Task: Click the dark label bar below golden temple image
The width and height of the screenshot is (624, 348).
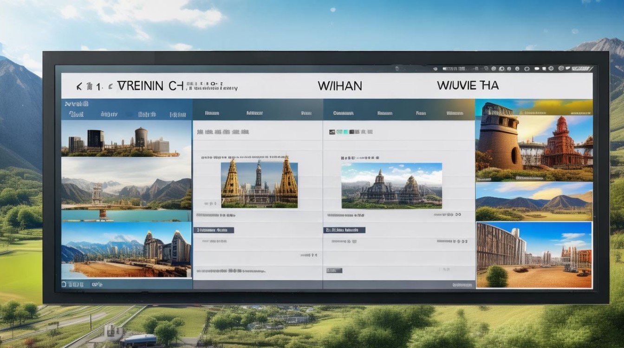Action: tap(214, 230)
